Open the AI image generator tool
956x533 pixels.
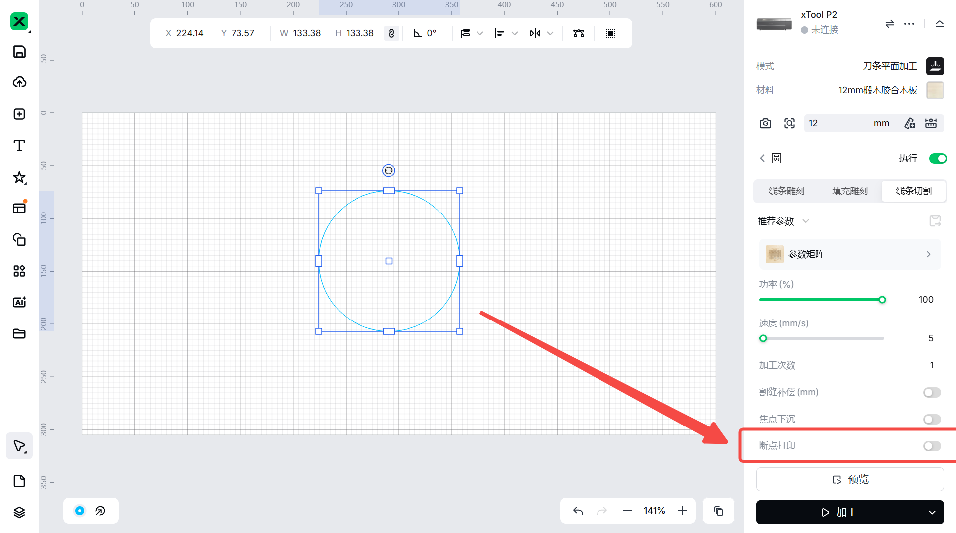[x=19, y=302]
